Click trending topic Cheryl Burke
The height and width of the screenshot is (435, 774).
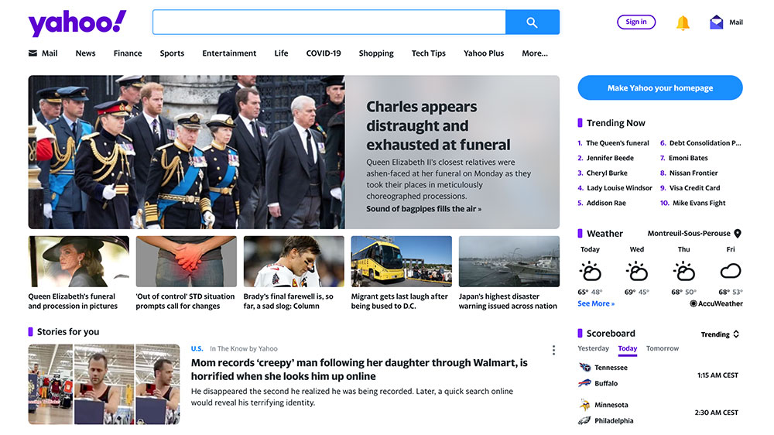click(607, 173)
